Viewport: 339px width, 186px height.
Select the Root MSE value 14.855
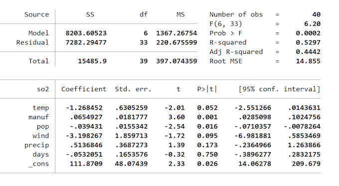click(x=308, y=61)
